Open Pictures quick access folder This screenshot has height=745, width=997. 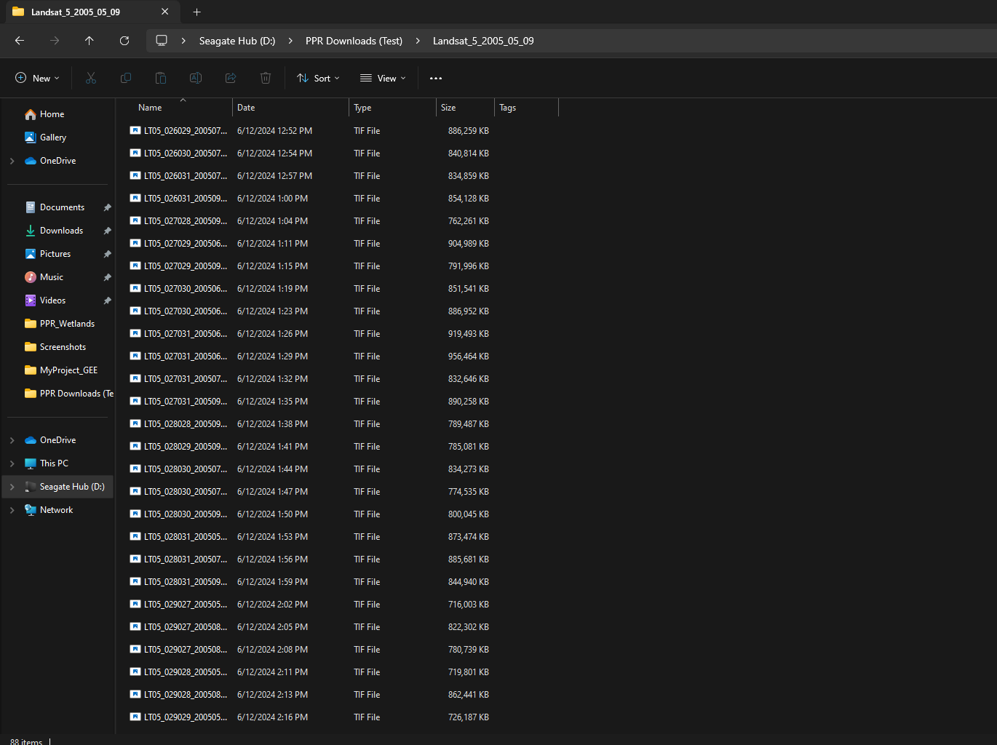57,254
